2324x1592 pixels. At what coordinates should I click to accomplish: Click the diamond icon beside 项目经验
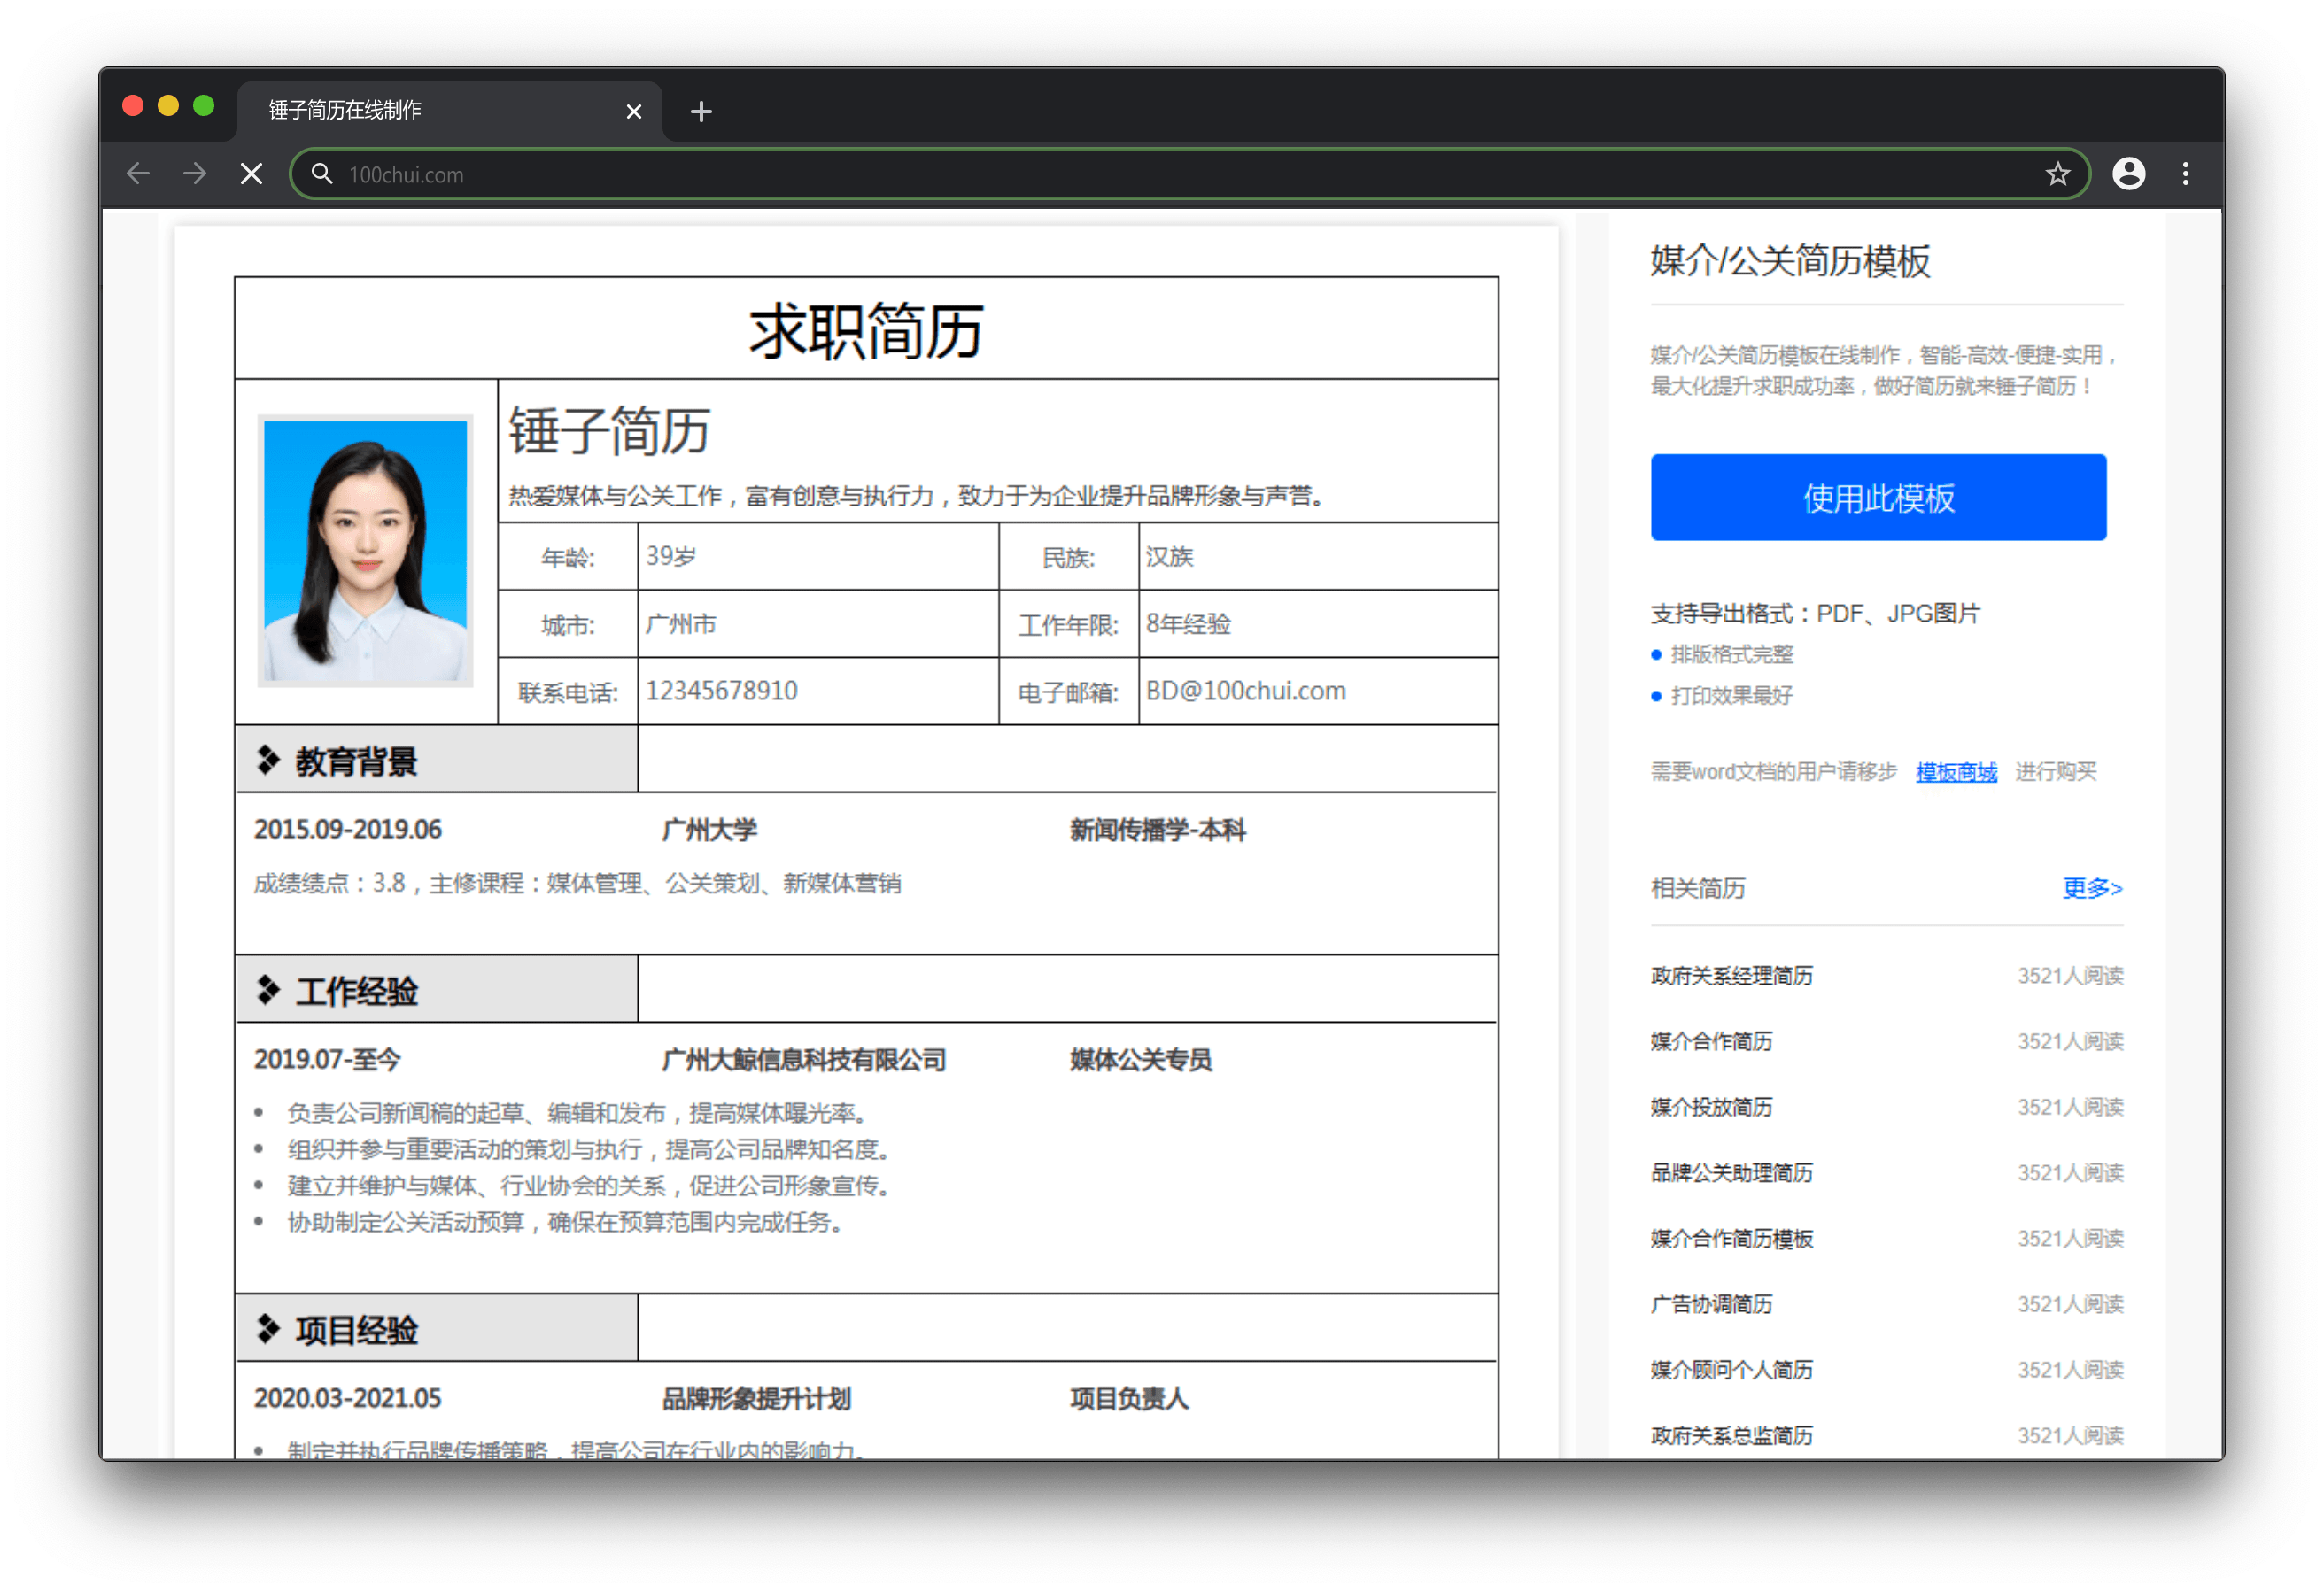pyautogui.click(x=267, y=1329)
